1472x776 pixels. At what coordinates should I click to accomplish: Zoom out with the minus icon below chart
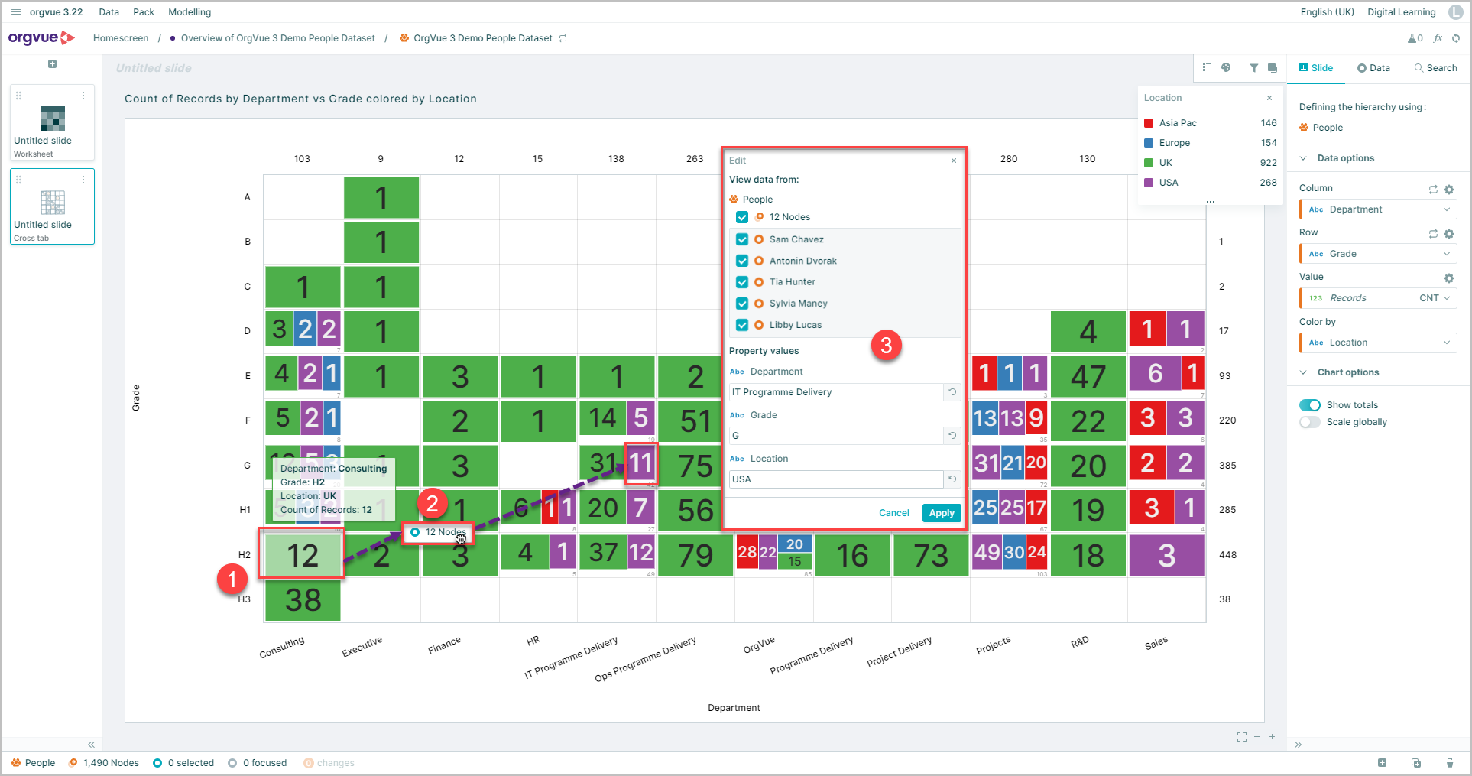pos(1256,737)
